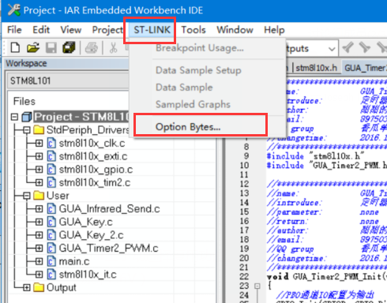Expand the GUA_Timer2_PWM.c node
Screen dimensions: 387x303
tap(39, 248)
